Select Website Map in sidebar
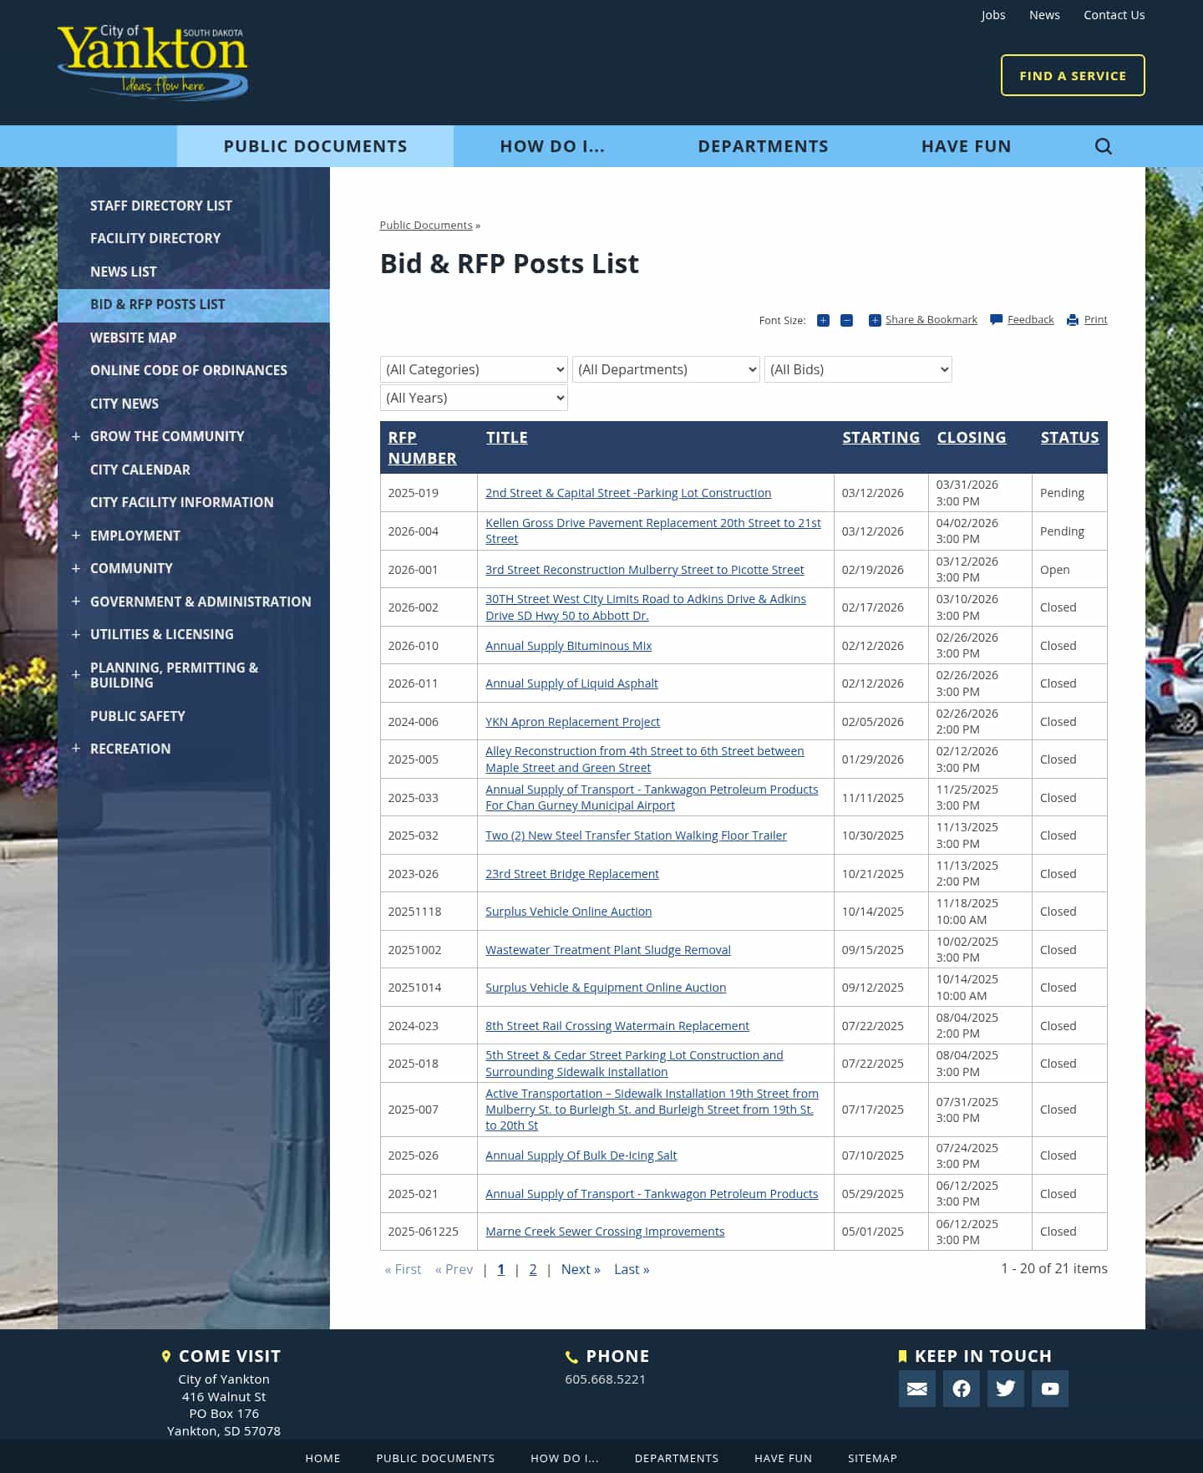This screenshot has height=1473, width=1203. [x=134, y=338]
